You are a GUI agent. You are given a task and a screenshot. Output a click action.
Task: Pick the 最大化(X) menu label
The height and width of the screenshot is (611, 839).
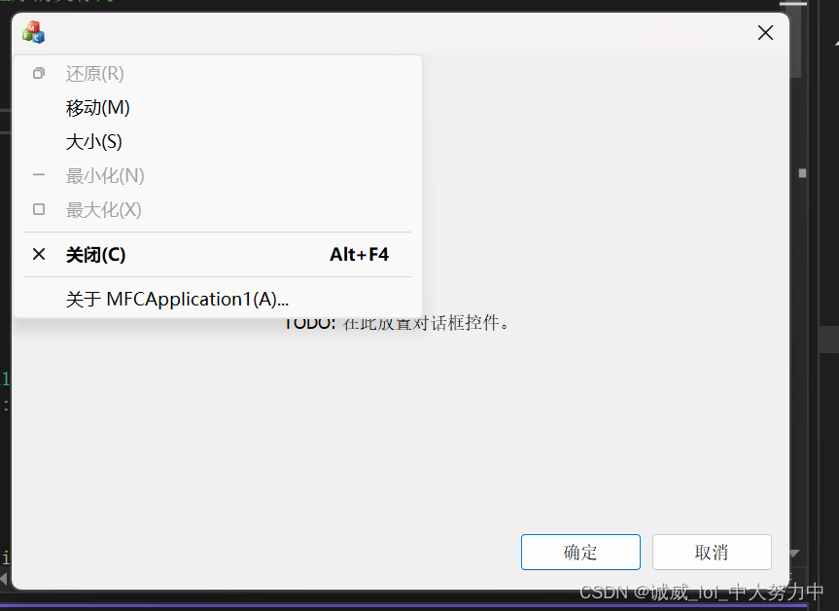pos(103,210)
